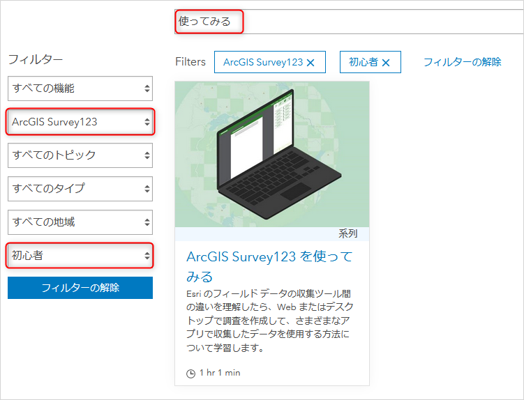Click the フィルターの解除 link beside filter chips
Image resolution: width=524 pixels, height=400 pixels.
pyautogui.click(x=463, y=62)
